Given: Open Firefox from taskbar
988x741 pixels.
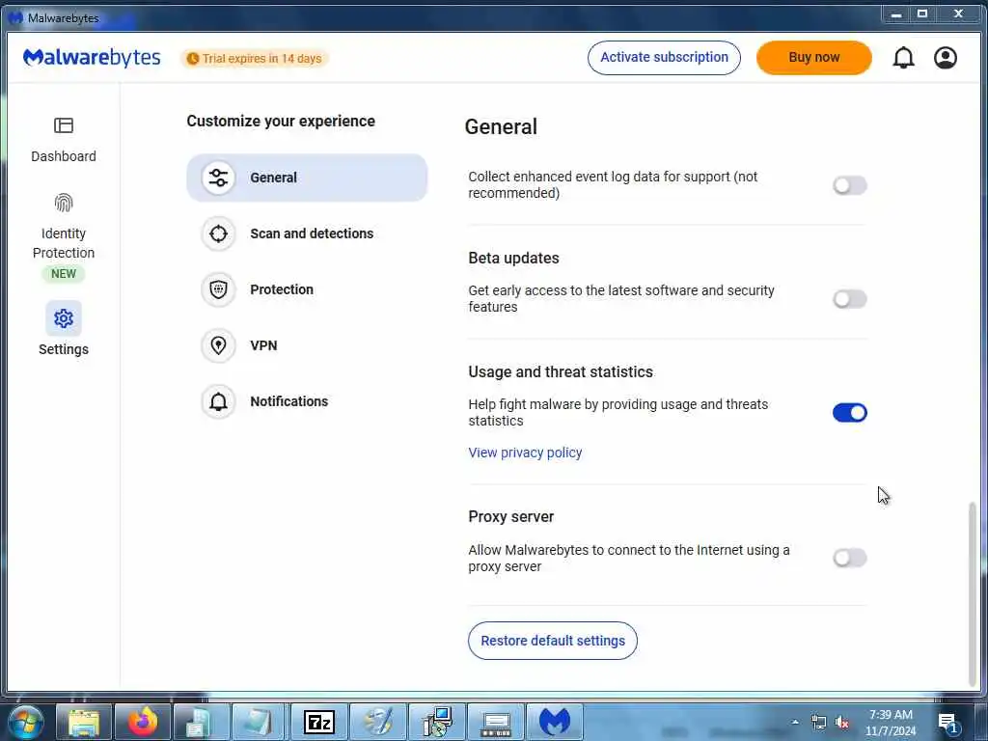Looking at the screenshot, I should [x=143, y=722].
